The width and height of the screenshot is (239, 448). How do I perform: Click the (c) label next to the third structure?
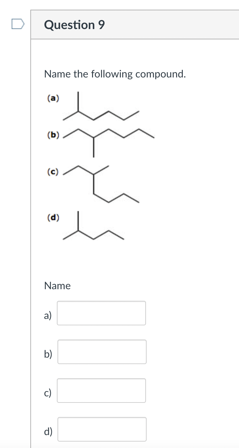[x=52, y=172]
